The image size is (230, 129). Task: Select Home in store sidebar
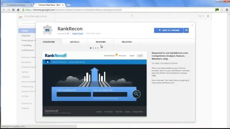click(27, 30)
